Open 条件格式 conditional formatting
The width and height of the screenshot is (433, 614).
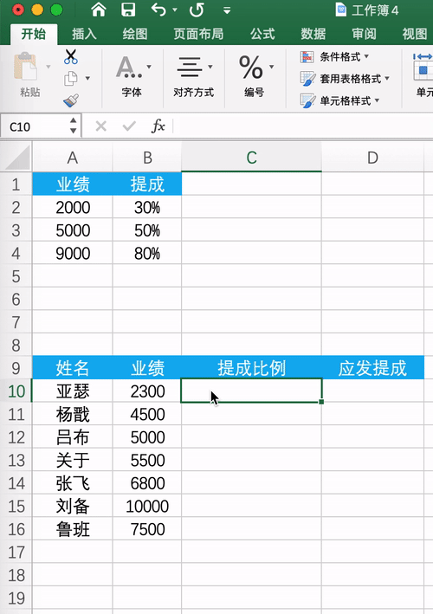[335, 57]
